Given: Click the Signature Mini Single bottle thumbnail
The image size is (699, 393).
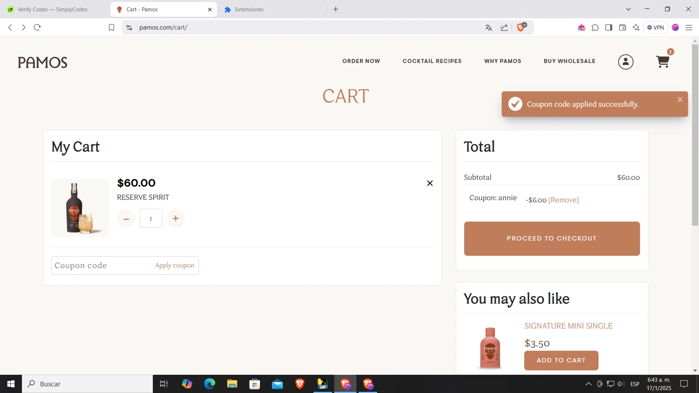Looking at the screenshot, I should pos(490,347).
